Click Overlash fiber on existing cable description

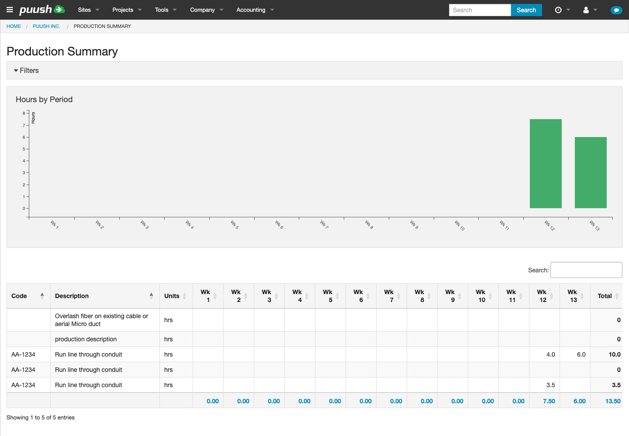101,320
